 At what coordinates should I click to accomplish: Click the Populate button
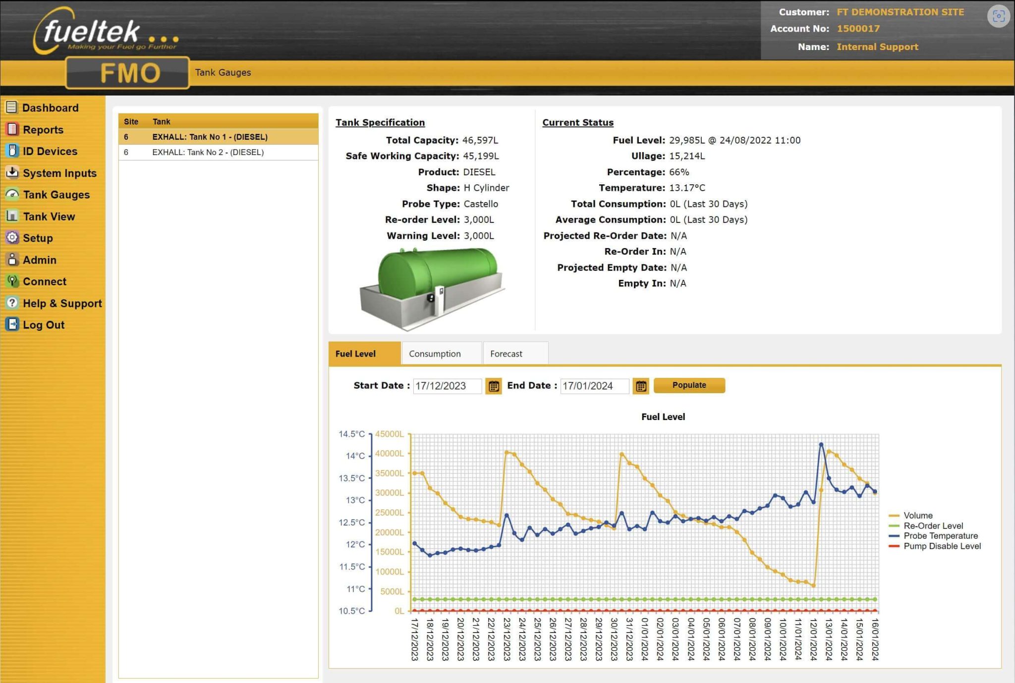pyautogui.click(x=689, y=385)
